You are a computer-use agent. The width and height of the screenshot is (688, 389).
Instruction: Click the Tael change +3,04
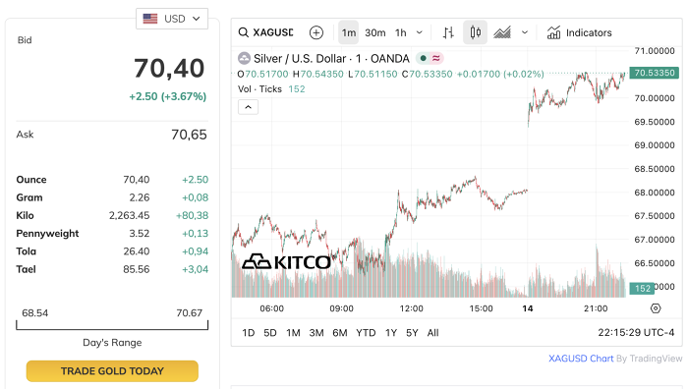pos(196,269)
